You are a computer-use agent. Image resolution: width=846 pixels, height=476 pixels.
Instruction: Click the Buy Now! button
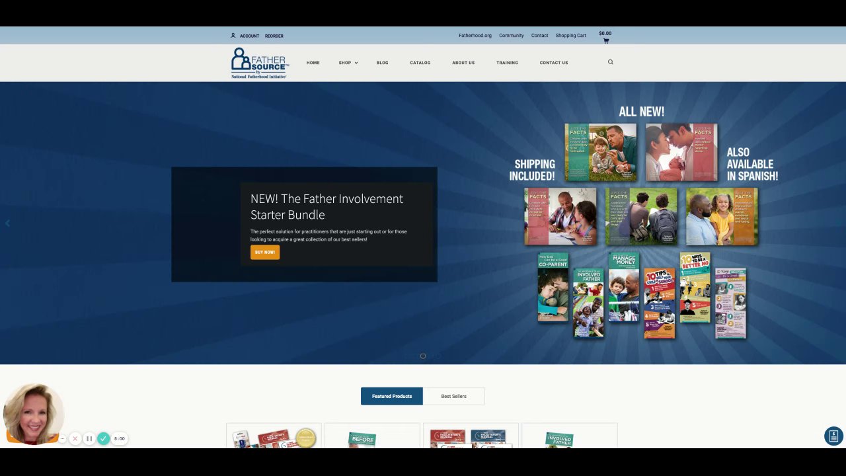265,252
